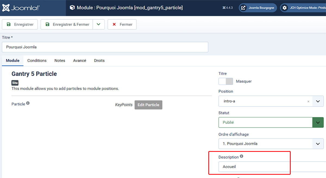Click the Gantry 5 Particle heading
The width and height of the screenshot is (326, 178).
pos(34,74)
